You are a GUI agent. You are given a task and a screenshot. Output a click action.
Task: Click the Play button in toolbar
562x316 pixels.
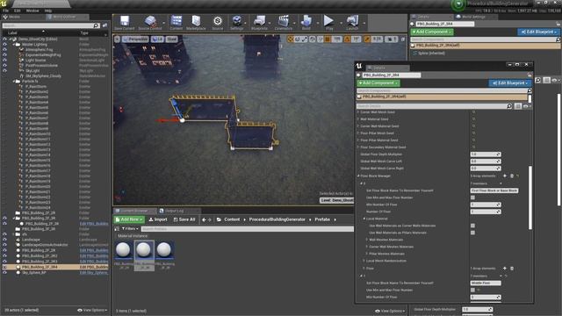pos(328,23)
